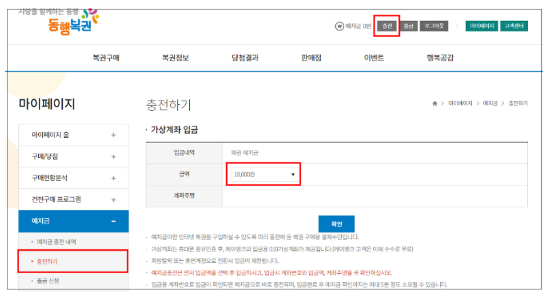
Task: Select 예치금 sidebar item
Action: pyautogui.click(x=74, y=222)
